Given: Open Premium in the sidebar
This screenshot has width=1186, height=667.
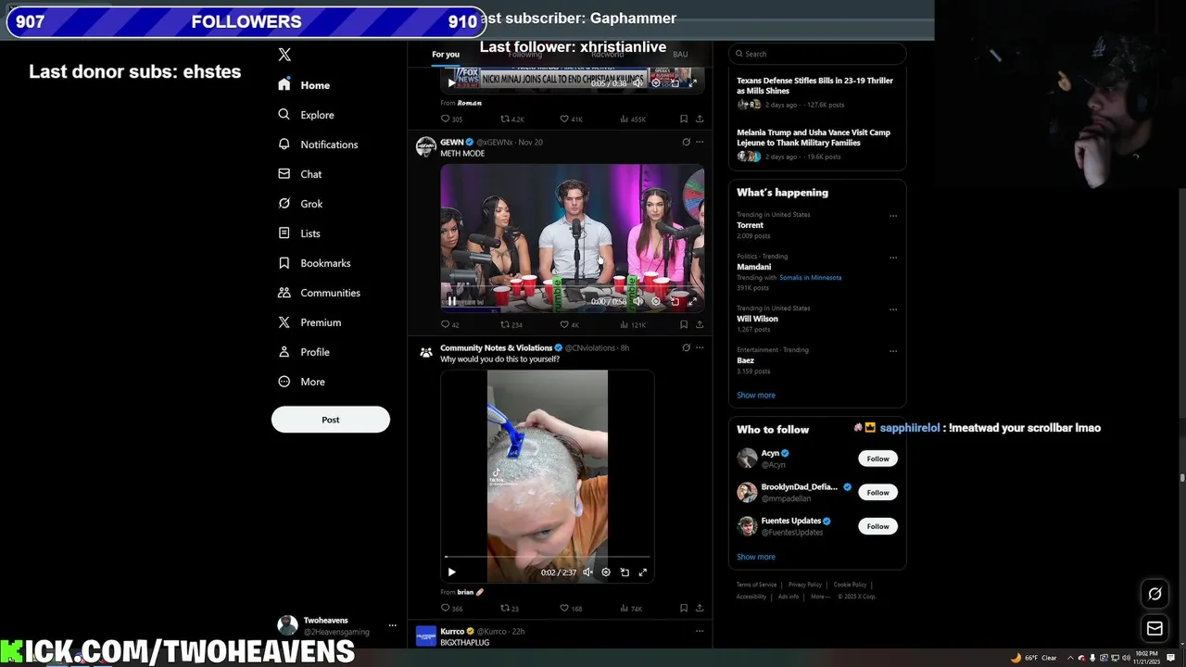Looking at the screenshot, I should pos(309,322).
